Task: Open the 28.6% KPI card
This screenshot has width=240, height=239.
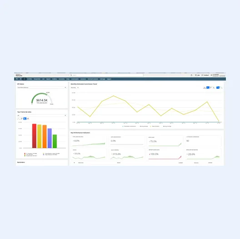Action: click(x=203, y=154)
